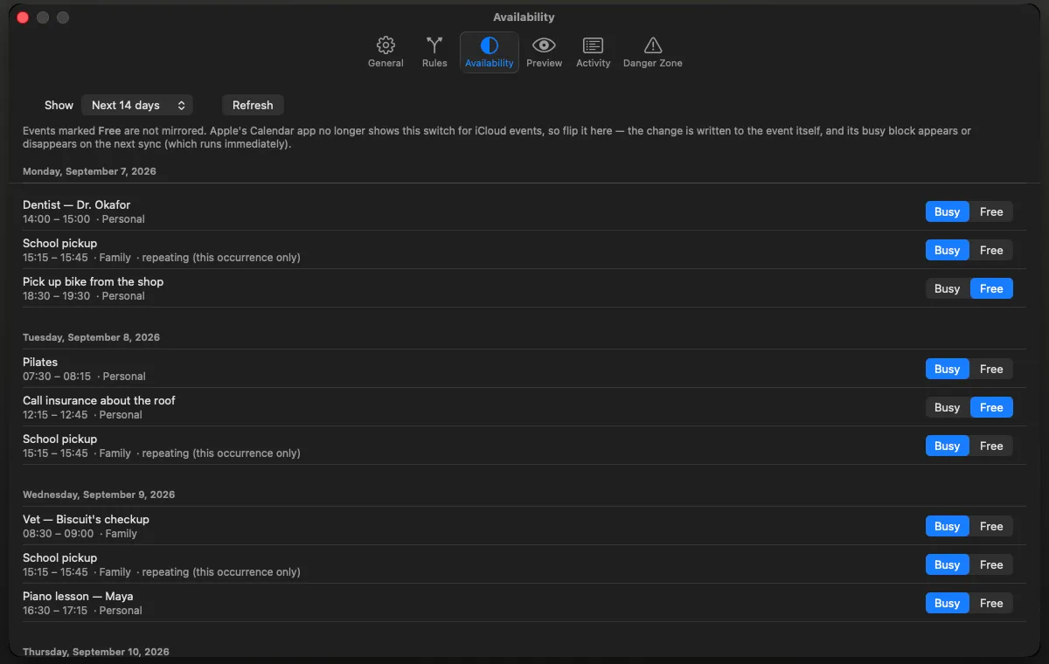Viewport: 1049px width, 664px height.
Task: Select Busy for Wednesday School pickup
Action: [x=948, y=564]
